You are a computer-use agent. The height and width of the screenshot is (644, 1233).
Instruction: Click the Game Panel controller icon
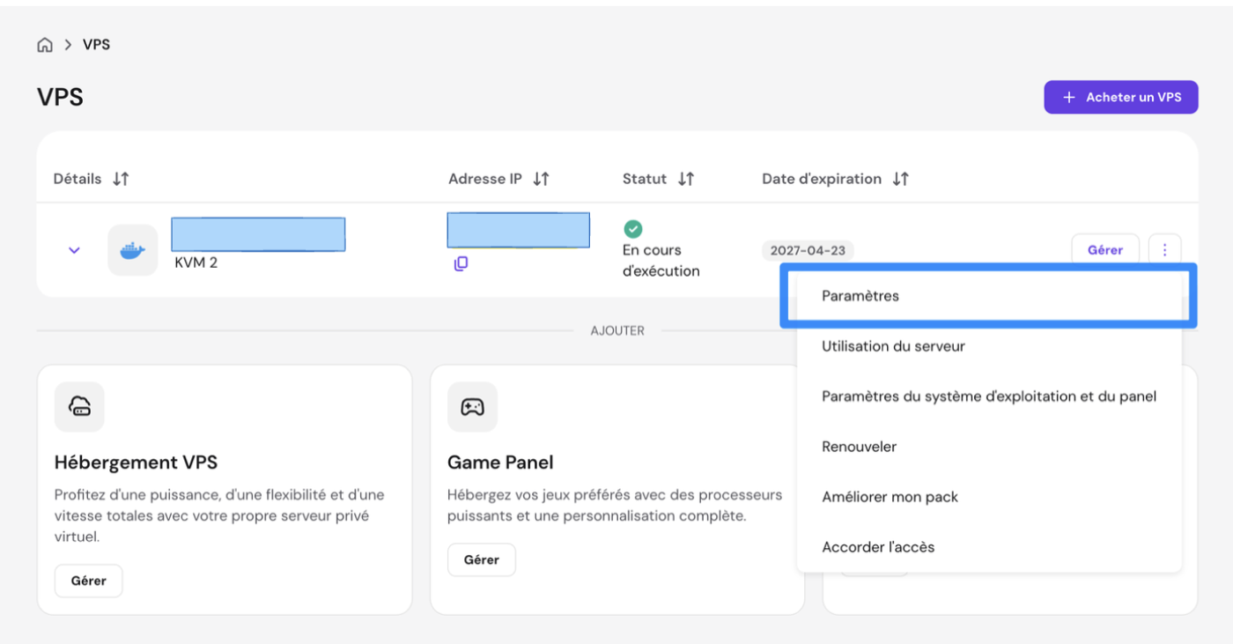click(x=472, y=407)
